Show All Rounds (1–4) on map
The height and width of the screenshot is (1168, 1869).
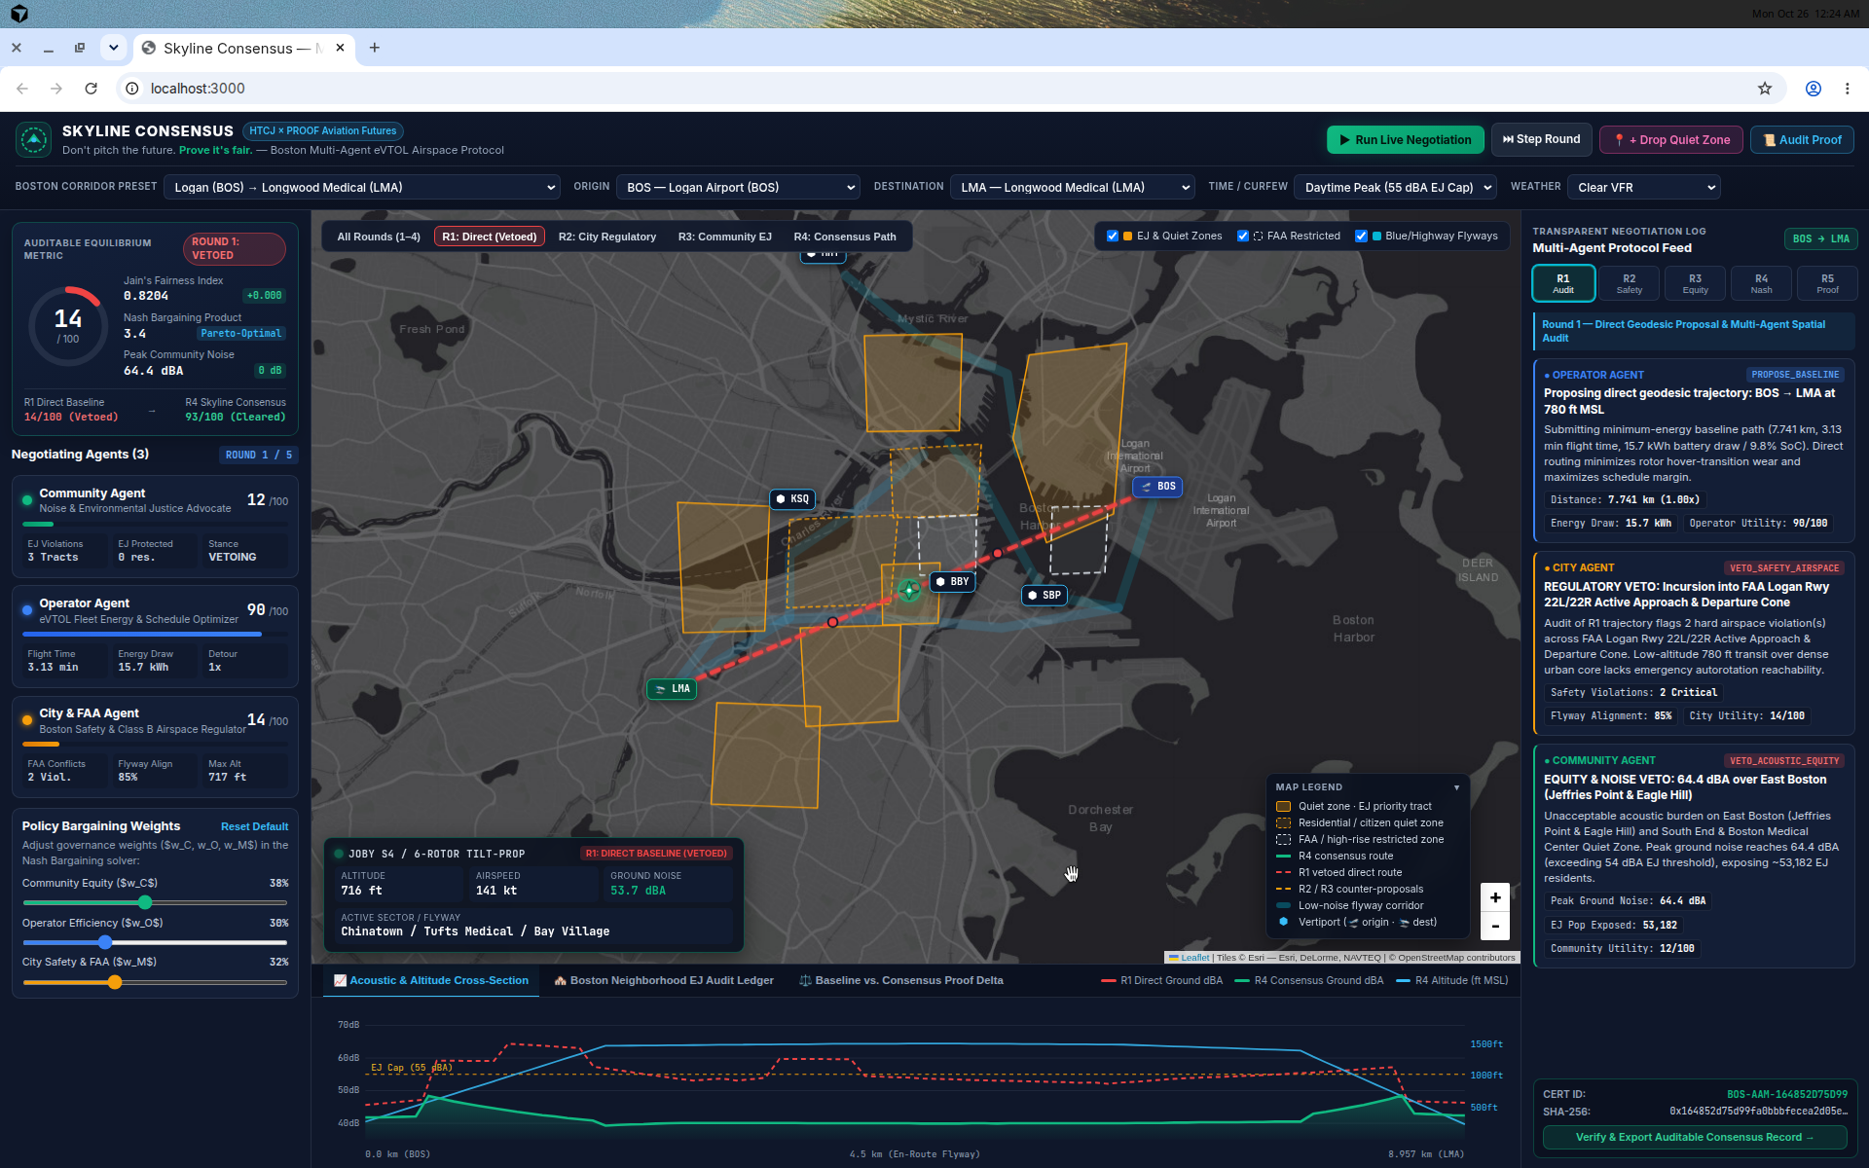point(379,237)
